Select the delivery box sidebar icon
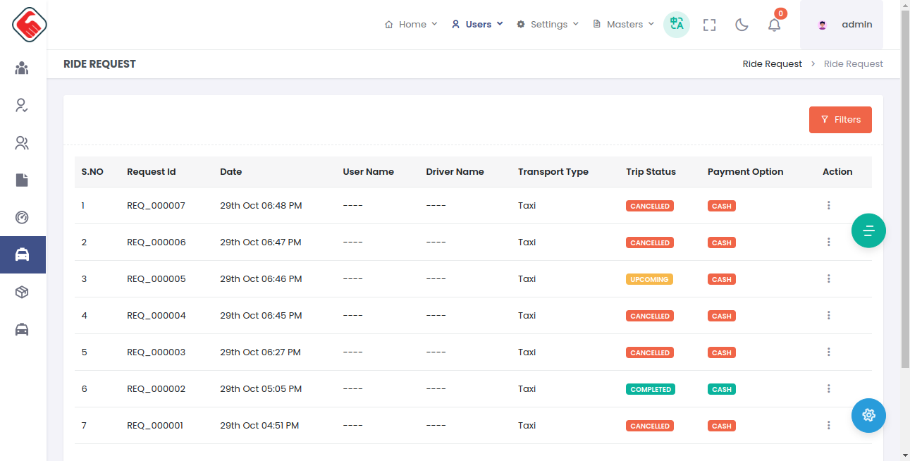The height and width of the screenshot is (461, 910). pyautogui.click(x=22, y=292)
